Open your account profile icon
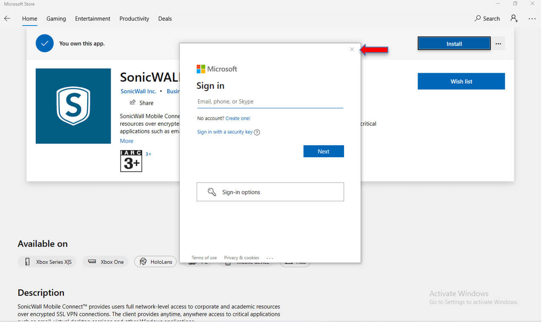The width and height of the screenshot is (542, 323). point(514,18)
